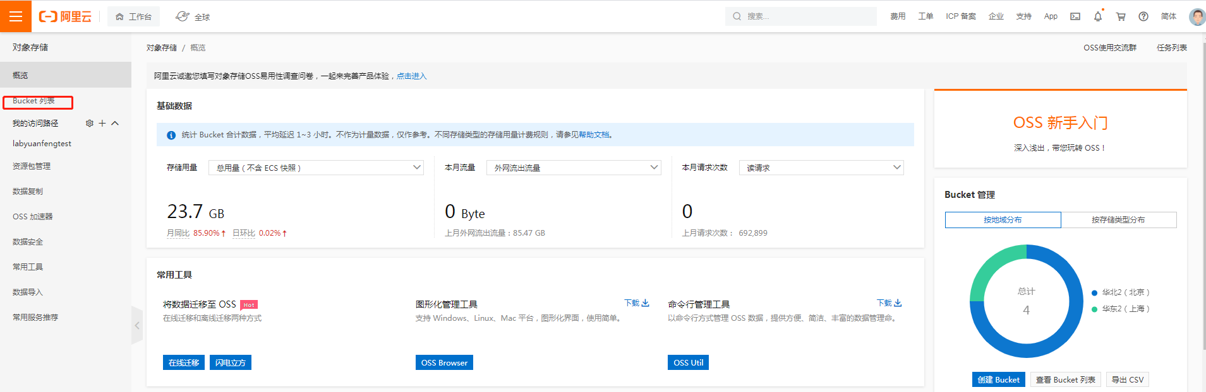
Task: Open the Cloud Shell terminal icon
Action: [x=1075, y=16]
